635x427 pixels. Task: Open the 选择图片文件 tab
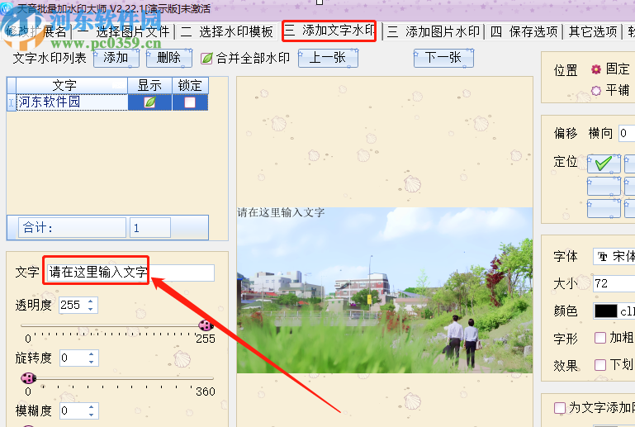[125, 31]
